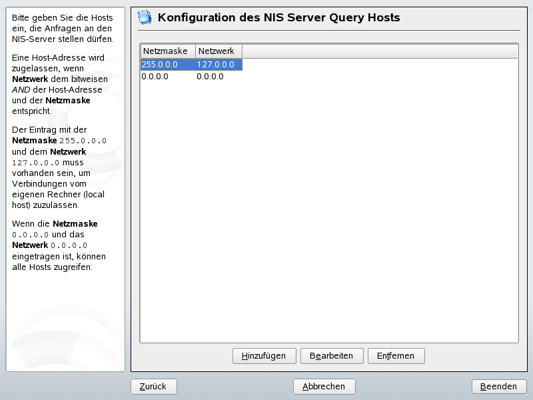Viewport: 533px width, 400px height.
Task: Sort the table by the Netzmaske column
Action: pos(168,51)
